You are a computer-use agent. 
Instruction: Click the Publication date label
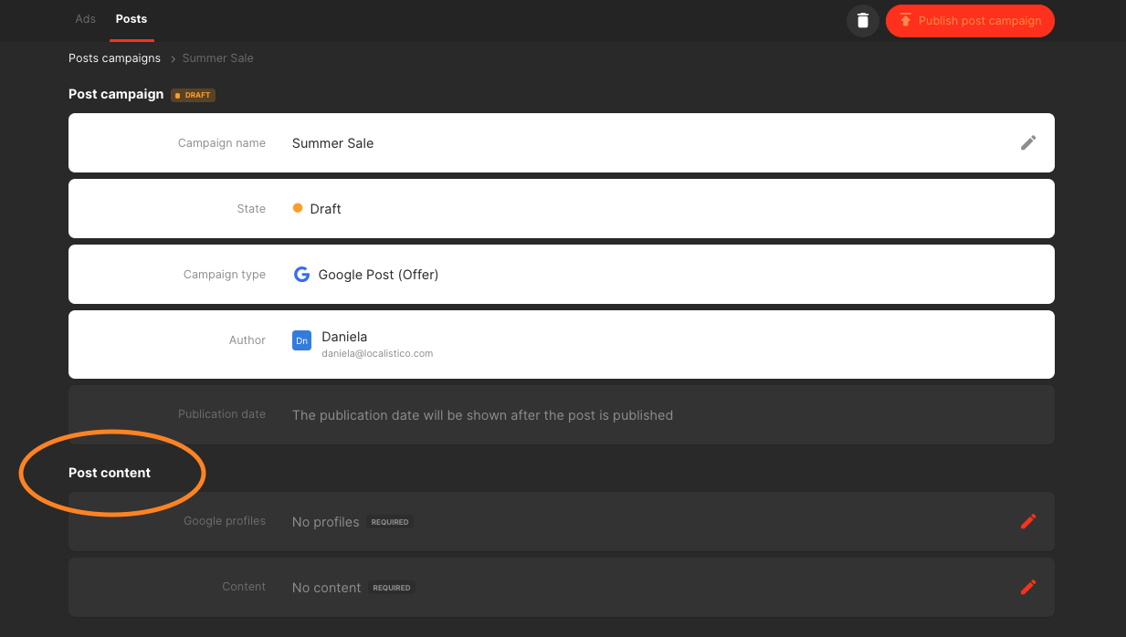pos(222,414)
